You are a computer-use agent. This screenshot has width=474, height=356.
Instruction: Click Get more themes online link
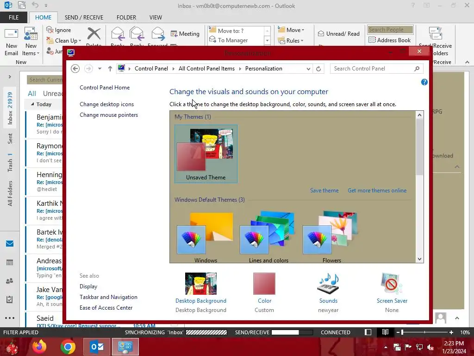pos(377,191)
